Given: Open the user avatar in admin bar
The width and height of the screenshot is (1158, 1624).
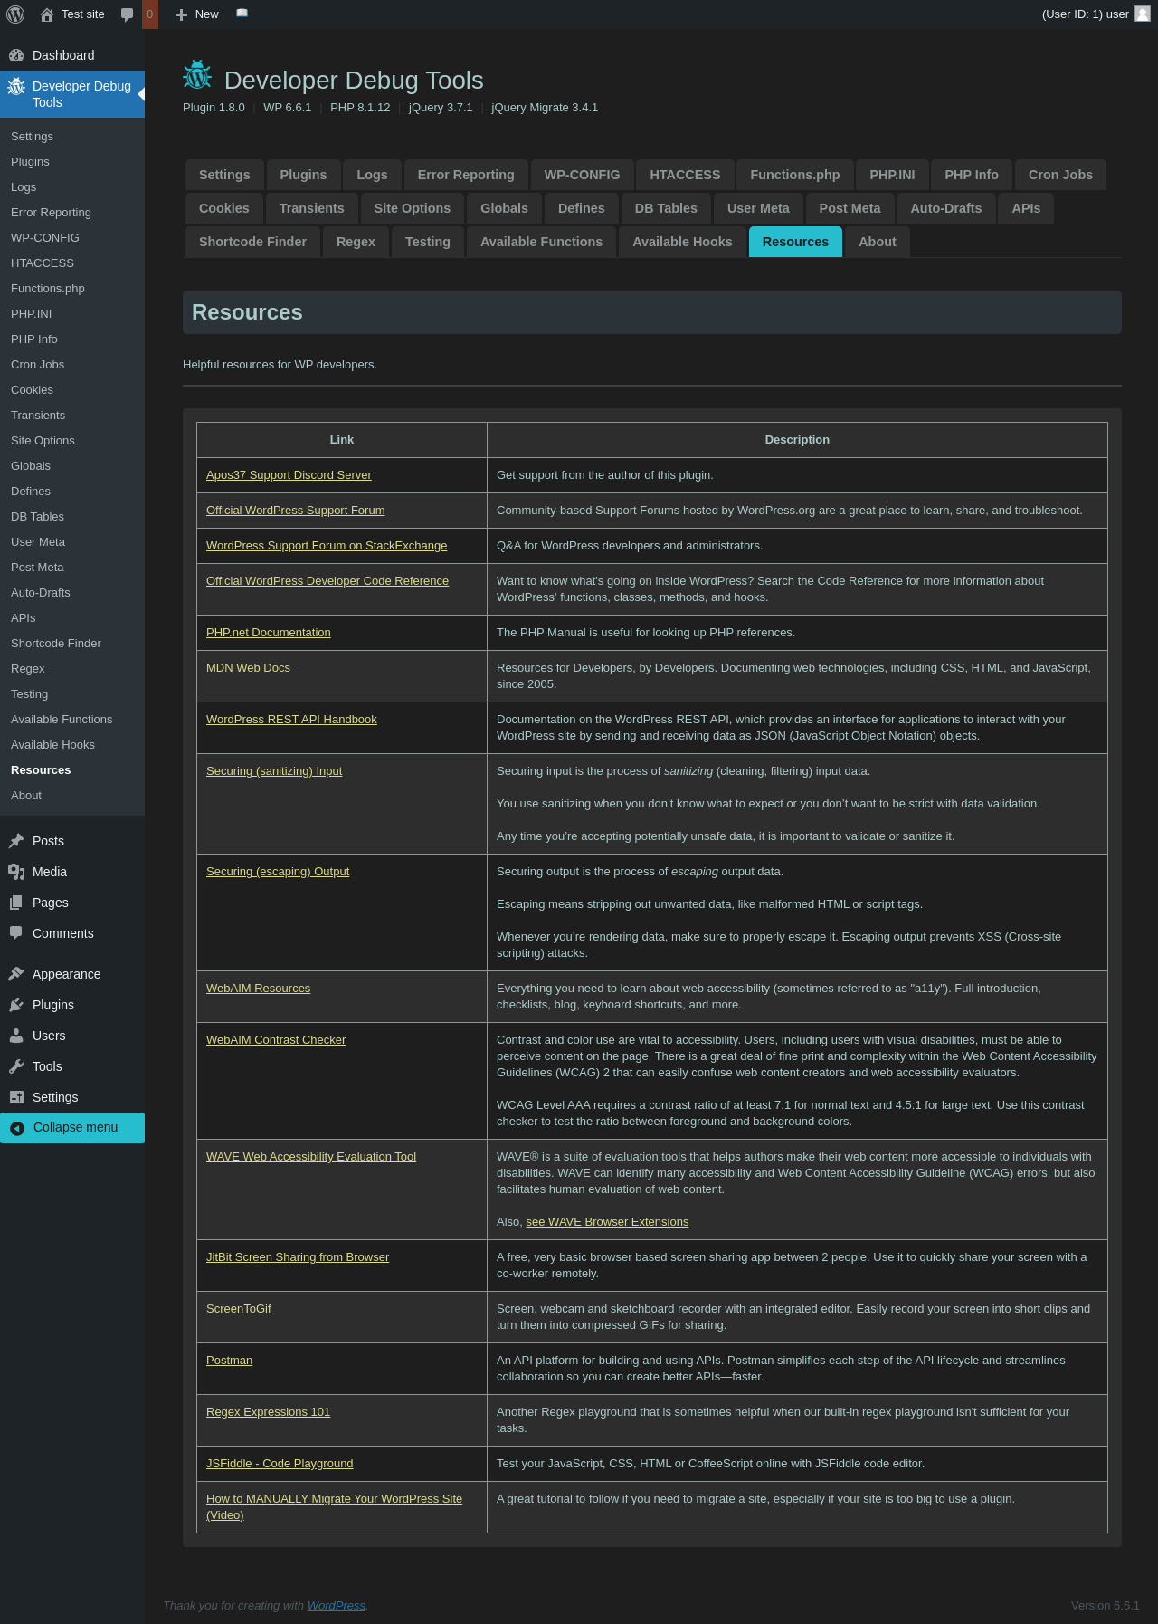Looking at the screenshot, I should [x=1143, y=14].
